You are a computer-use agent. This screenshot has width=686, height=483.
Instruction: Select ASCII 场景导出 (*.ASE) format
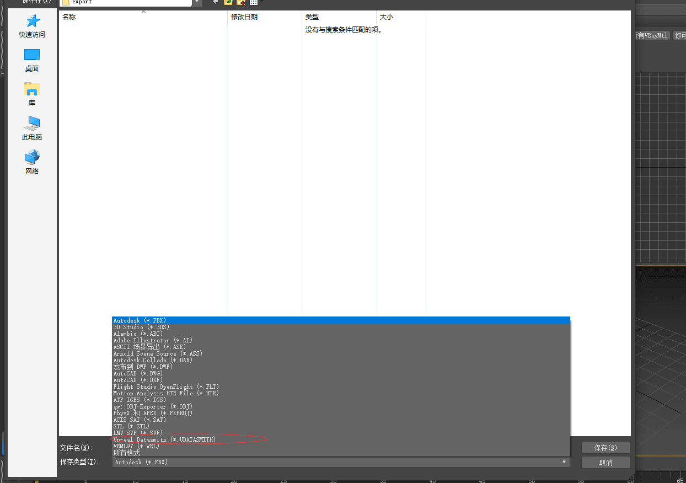(341, 347)
